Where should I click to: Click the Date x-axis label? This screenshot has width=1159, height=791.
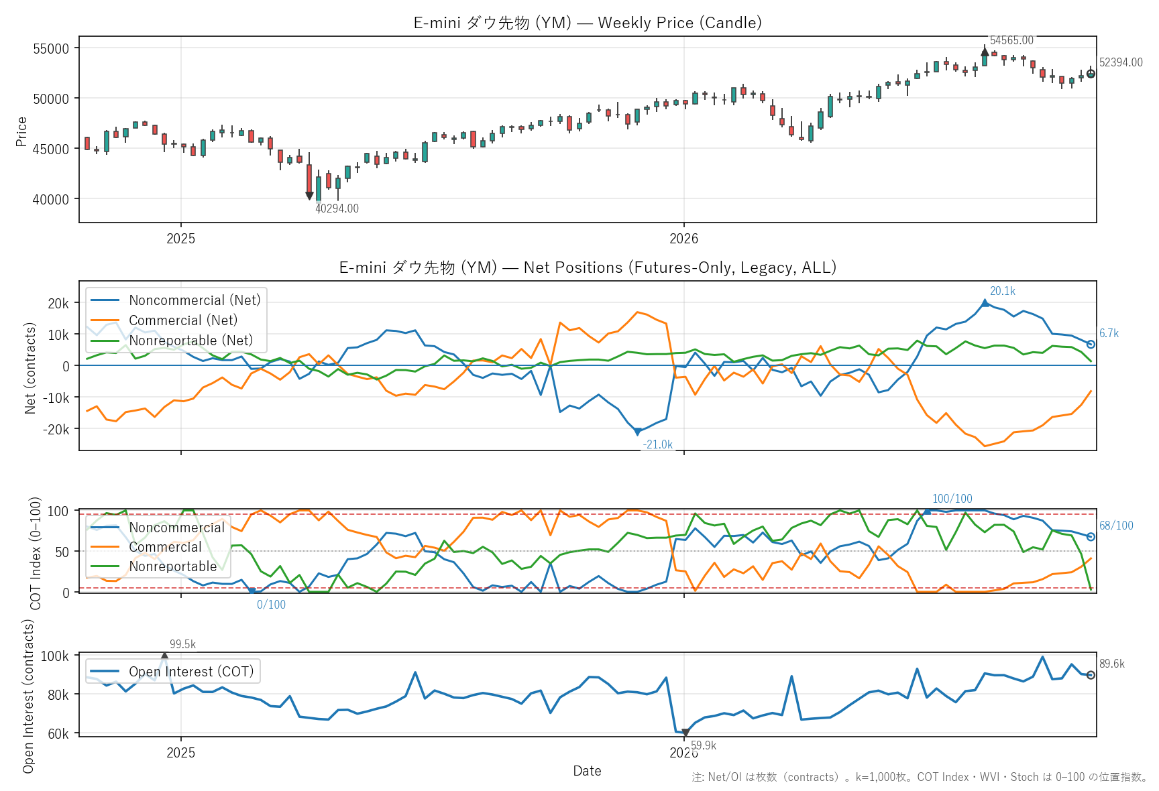[587, 771]
